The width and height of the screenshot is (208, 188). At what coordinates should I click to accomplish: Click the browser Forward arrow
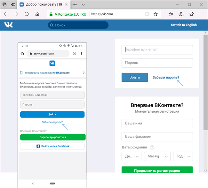[16, 14]
